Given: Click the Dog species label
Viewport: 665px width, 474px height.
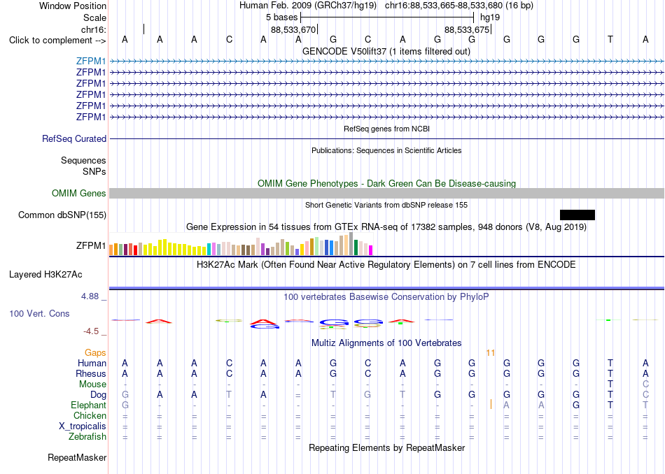Looking at the screenshot, I should coord(98,395).
